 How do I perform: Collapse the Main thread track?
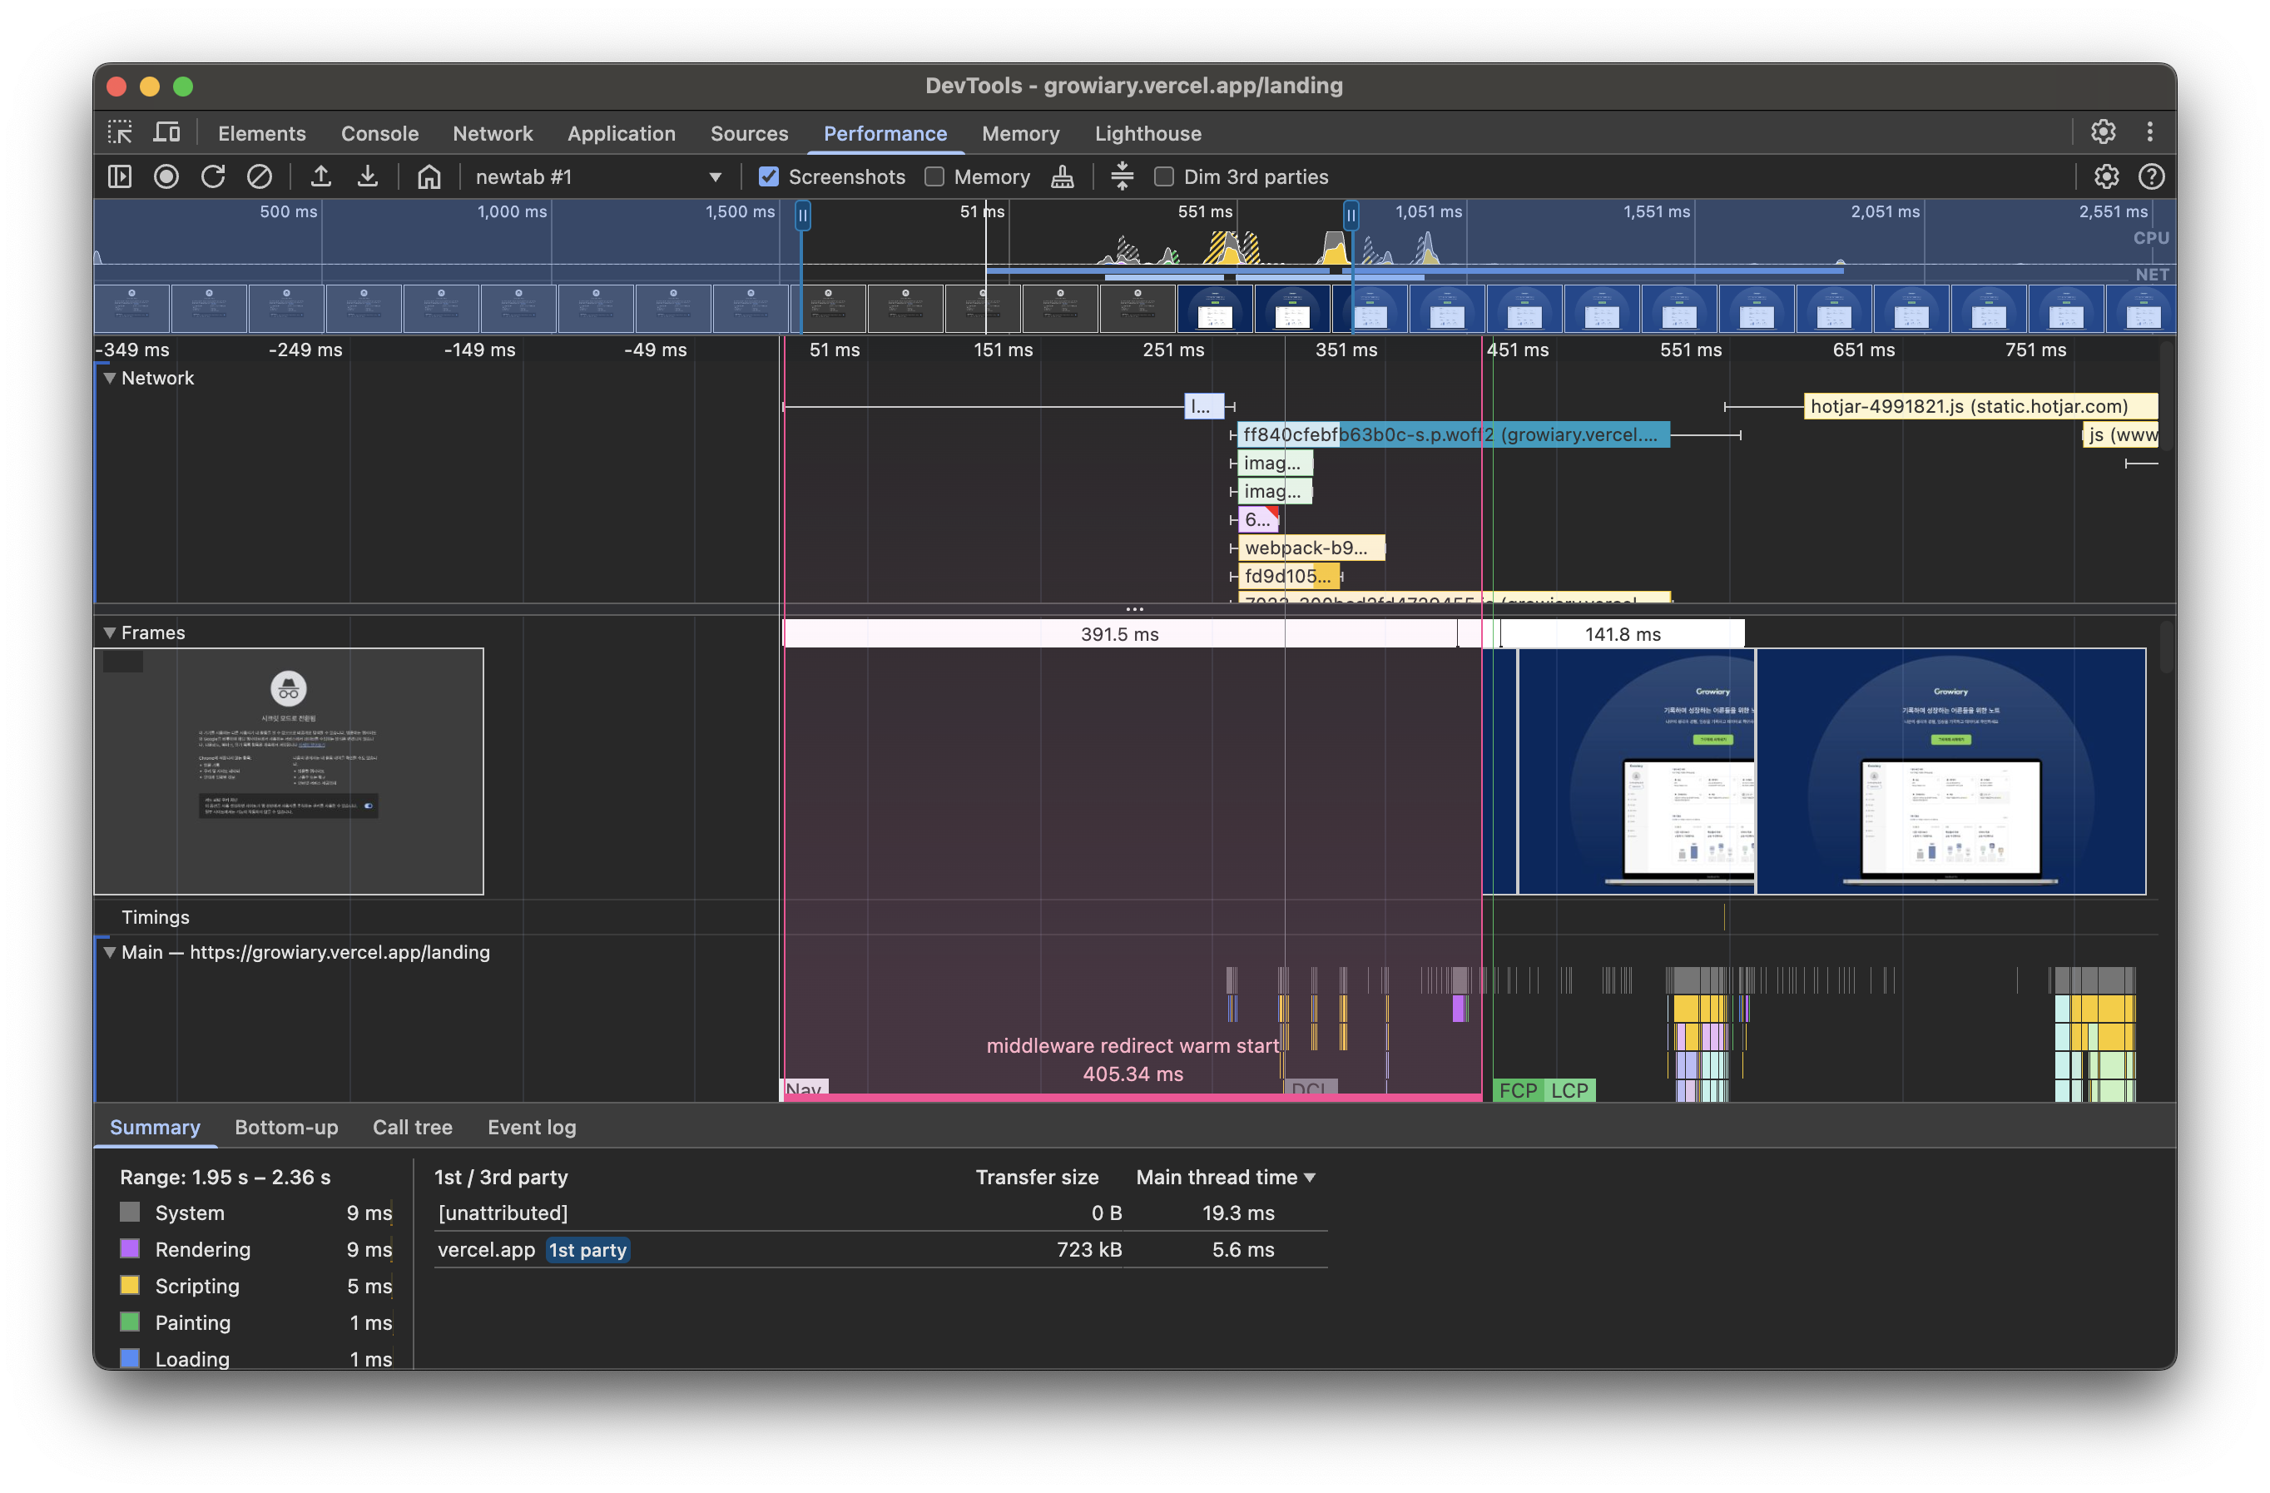110,952
